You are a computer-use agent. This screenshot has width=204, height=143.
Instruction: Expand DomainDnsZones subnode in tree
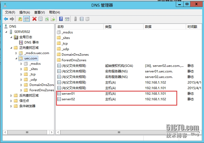point(21,85)
